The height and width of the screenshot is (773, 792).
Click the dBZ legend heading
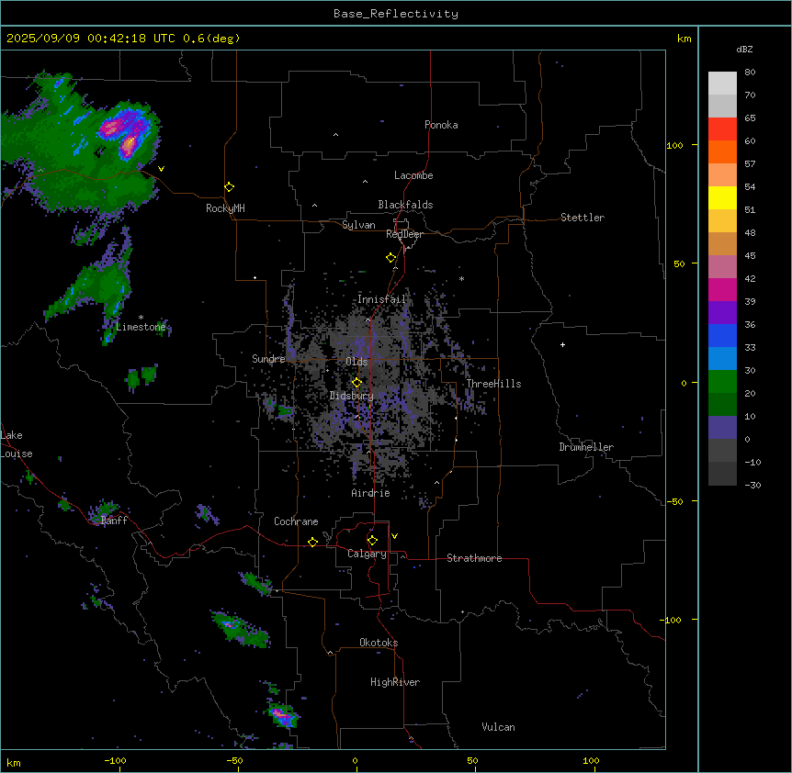(744, 49)
